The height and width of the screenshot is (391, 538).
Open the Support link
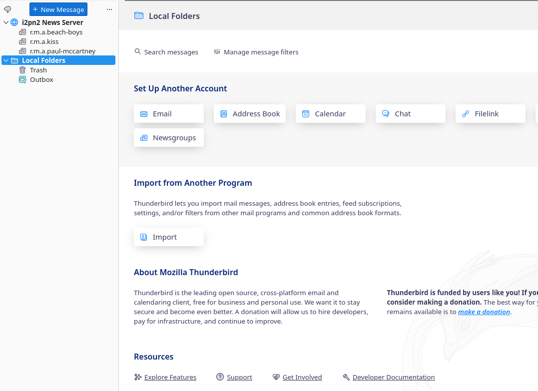[x=239, y=378]
